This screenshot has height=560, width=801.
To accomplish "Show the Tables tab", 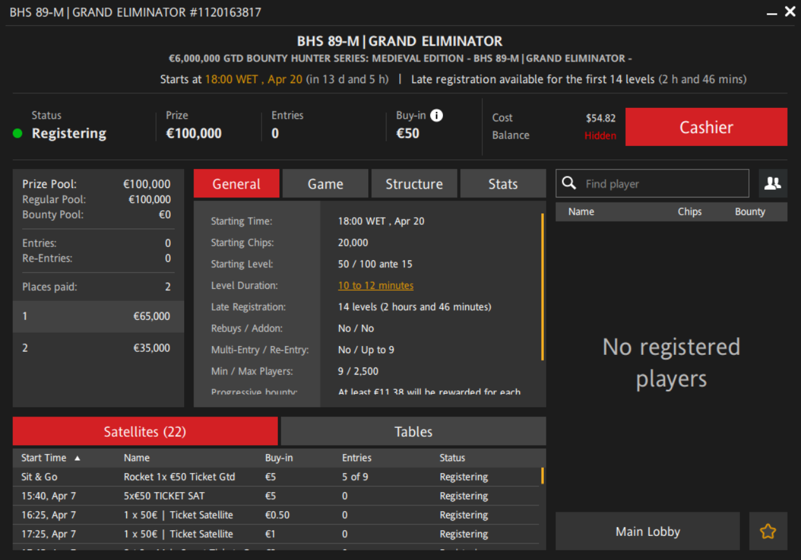I will coord(413,432).
